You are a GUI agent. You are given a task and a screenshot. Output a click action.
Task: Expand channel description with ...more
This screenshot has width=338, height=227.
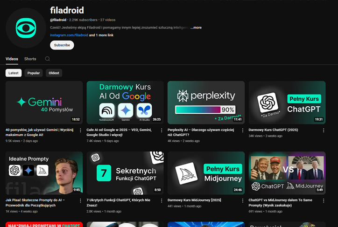pyautogui.click(x=196, y=28)
